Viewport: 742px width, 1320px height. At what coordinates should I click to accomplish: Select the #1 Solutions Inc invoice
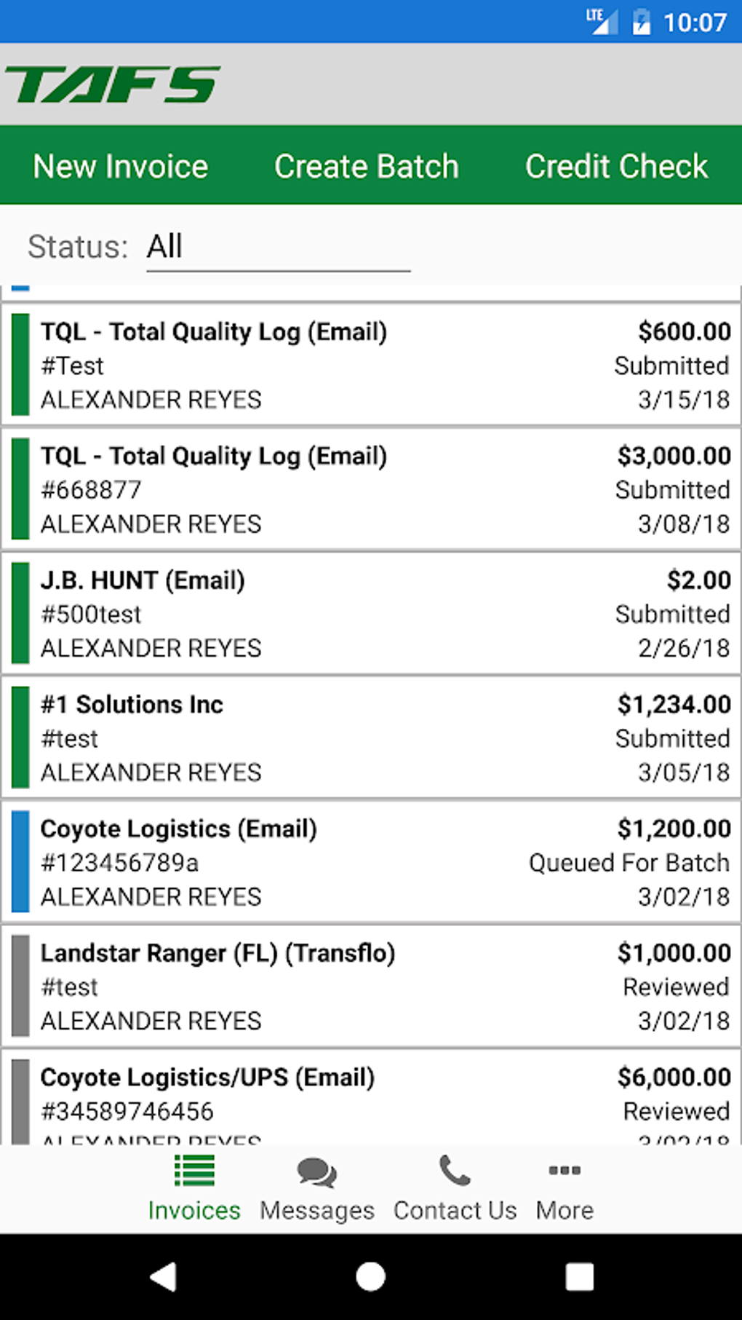point(371,738)
